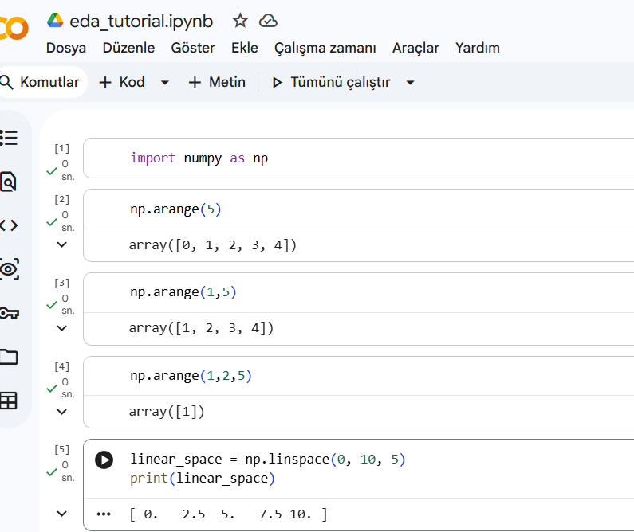The image size is (634, 532).
Task: Open the Ekle menu
Action: coord(245,48)
